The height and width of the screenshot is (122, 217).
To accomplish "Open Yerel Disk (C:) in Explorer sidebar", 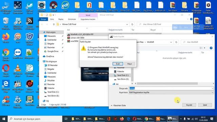I will point(52,92).
